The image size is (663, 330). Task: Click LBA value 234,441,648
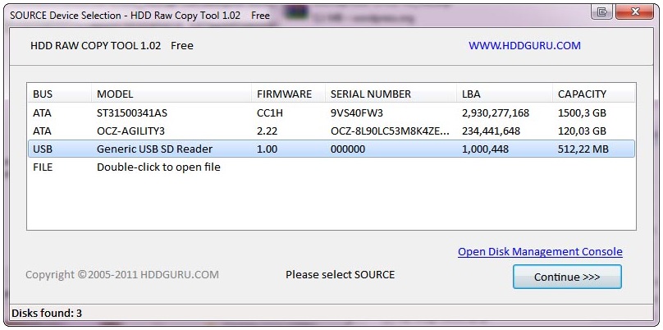click(x=491, y=131)
